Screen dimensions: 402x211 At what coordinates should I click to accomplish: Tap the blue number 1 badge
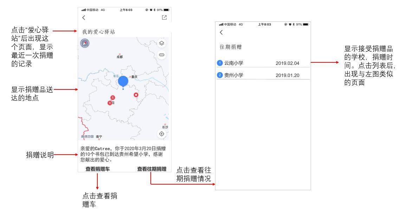(220, 63)
